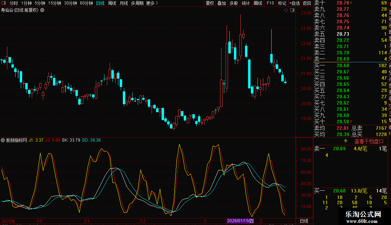Click the 2026/01/15/四 date marker

pyautogui.click(x=240, y=221)
